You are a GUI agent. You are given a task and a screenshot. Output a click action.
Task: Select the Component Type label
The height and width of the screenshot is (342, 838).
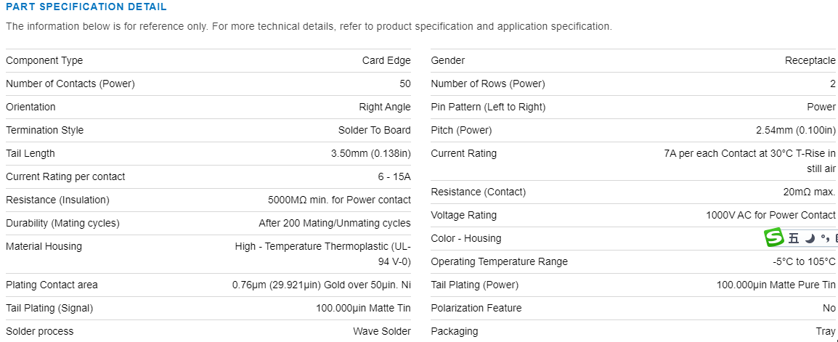[x=44, y=60]
